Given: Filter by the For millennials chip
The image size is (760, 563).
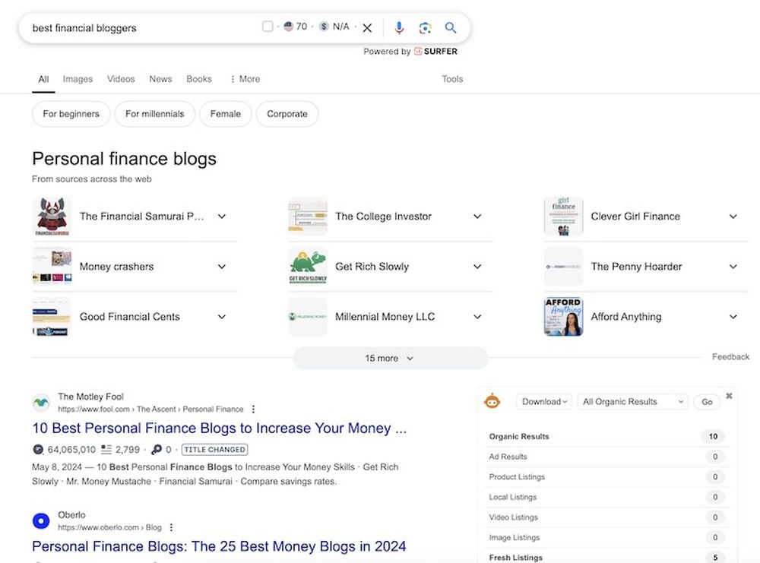Looking at the screenshot, I should tap(155, 114).
